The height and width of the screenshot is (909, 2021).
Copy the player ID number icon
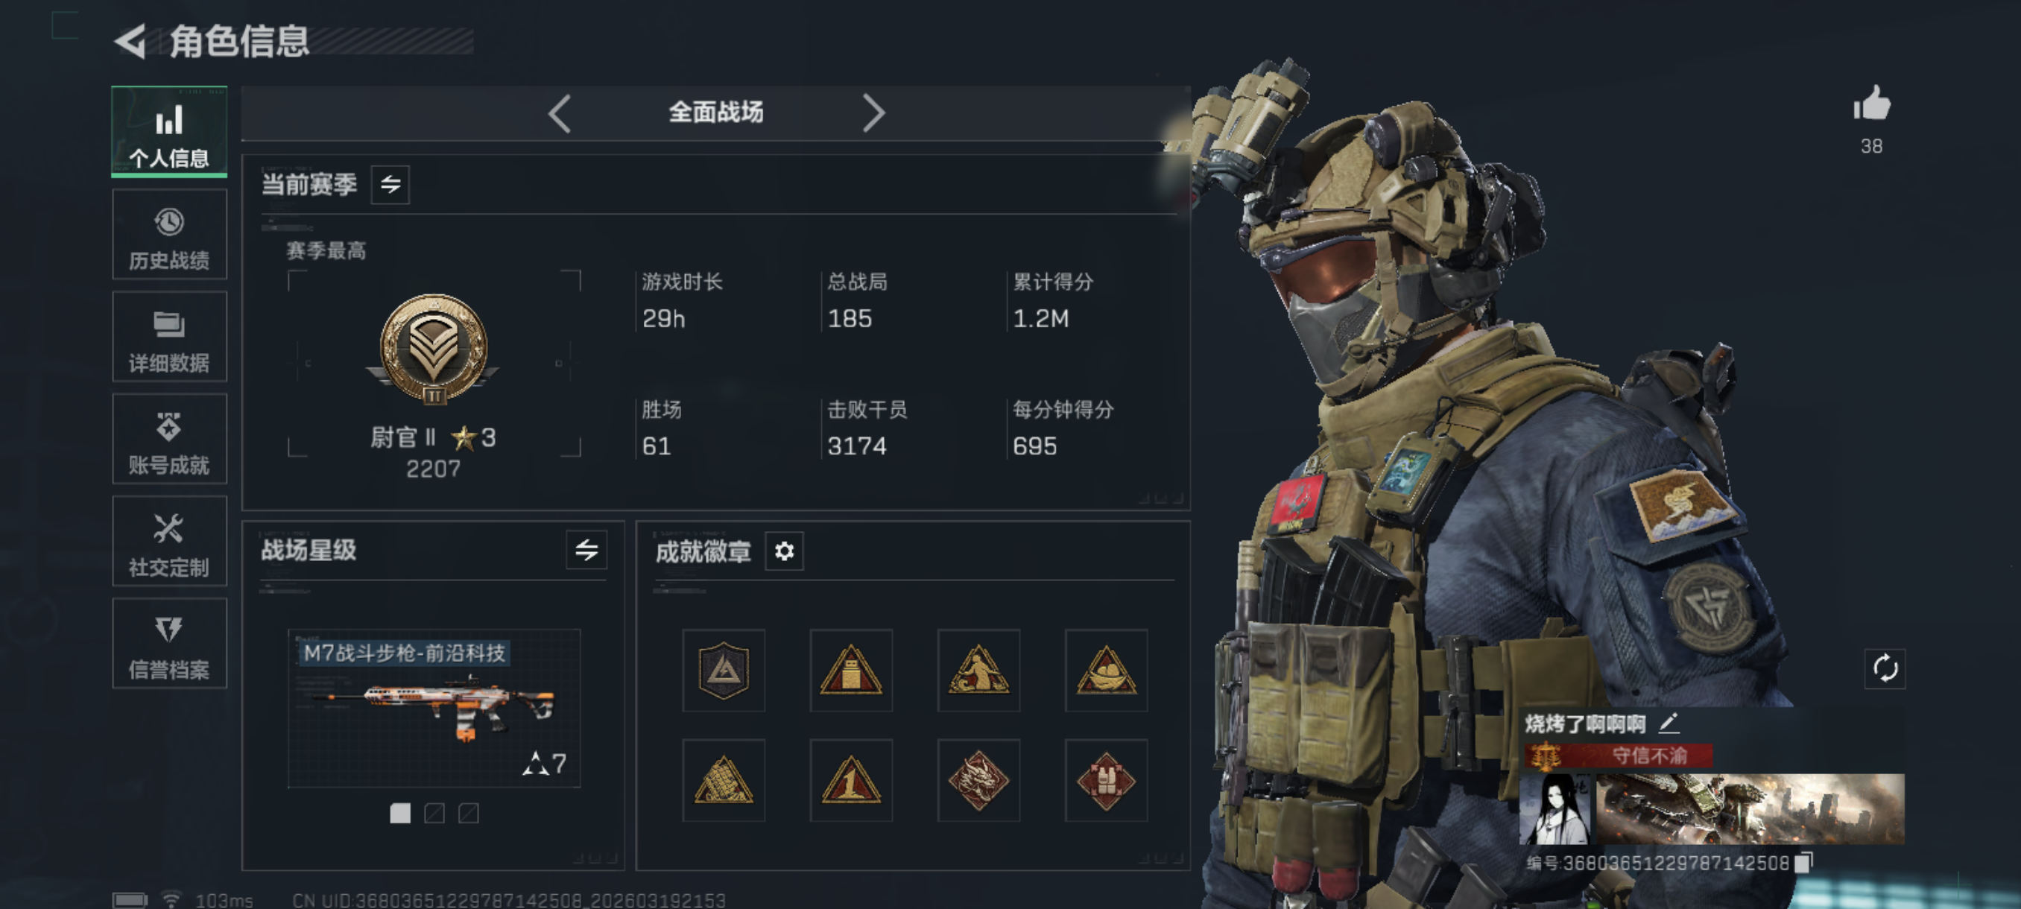pyautogui.click(x=1803, y=862)
